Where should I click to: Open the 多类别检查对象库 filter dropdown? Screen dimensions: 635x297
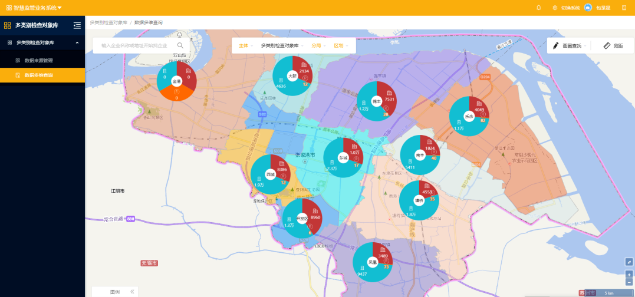tap(282, 46)
